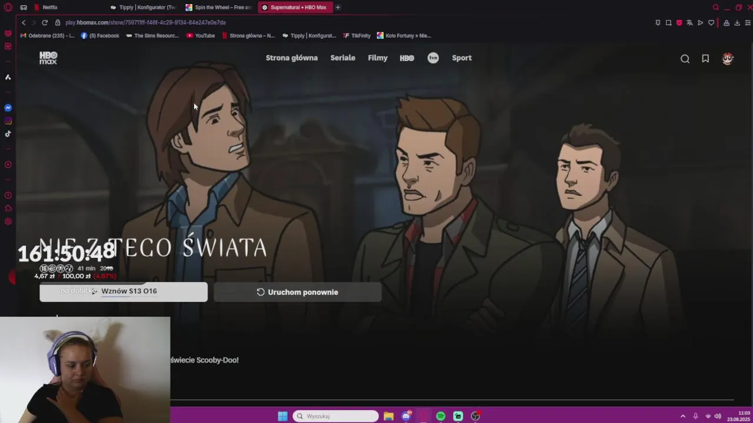Image resolution: width=753 pixels, height=423 pixels.
Task: Open the Strona główna Netflix bookmark
Action: [x=248, y=35]
